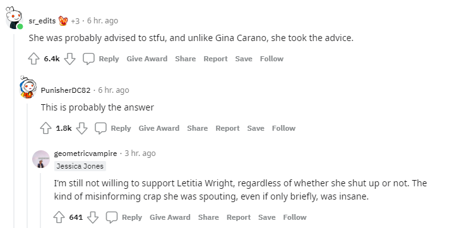Follow sr_edits' comment
Viewport: 454px width, 228px height.
pos(272,59)
